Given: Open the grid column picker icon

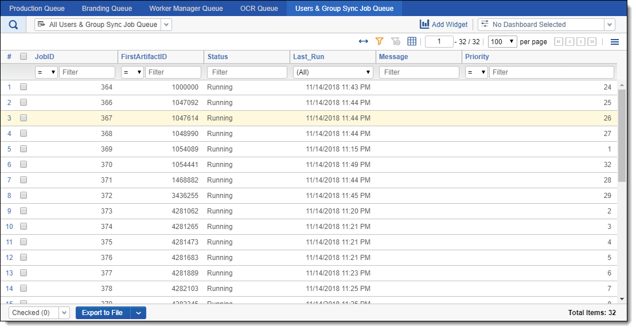Looking at the screenshot, I should coord(412,41).
